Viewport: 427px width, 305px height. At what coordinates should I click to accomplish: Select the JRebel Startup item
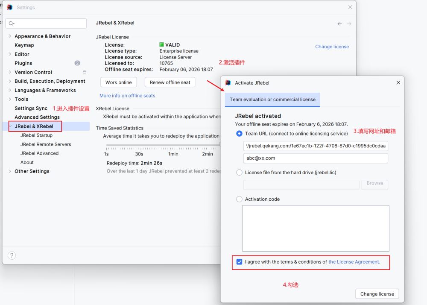(x=36, y=135)
